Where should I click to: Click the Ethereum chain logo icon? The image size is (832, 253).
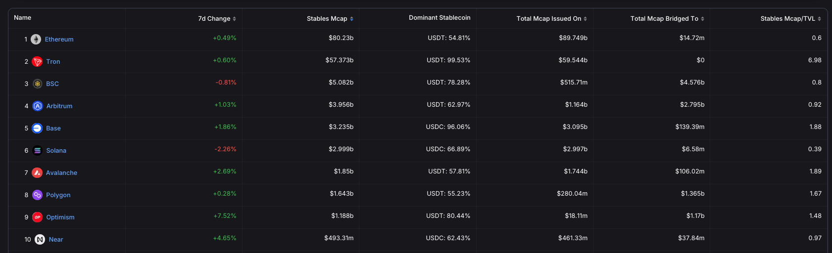pos(36,40)
